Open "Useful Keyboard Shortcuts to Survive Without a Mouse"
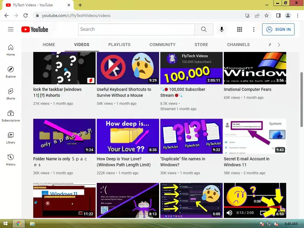The height and width of the screenshot is (228, 304). (x=124, y=92)
